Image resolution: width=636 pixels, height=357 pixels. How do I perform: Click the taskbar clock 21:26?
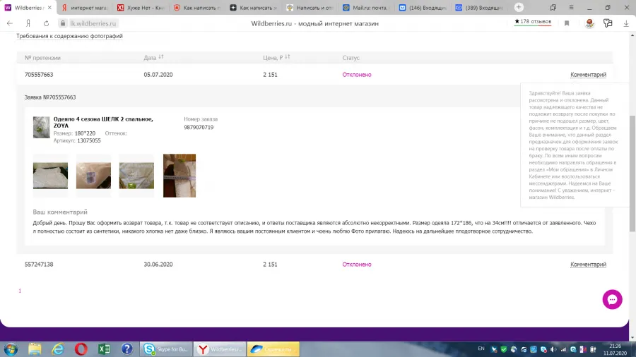pyautogui.click(x=615, y=346)
